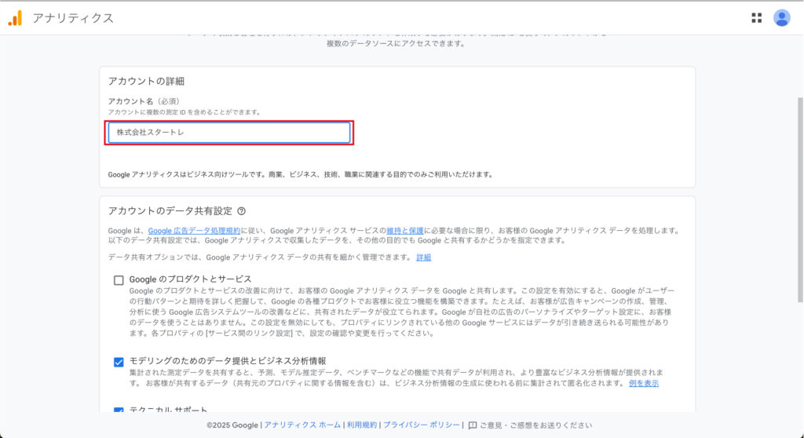Uncheck モデリングのためのデータ提供とビジネス分析情報 checkbox
This screenshot has height=438, width=804.
[x=119, y=362]
